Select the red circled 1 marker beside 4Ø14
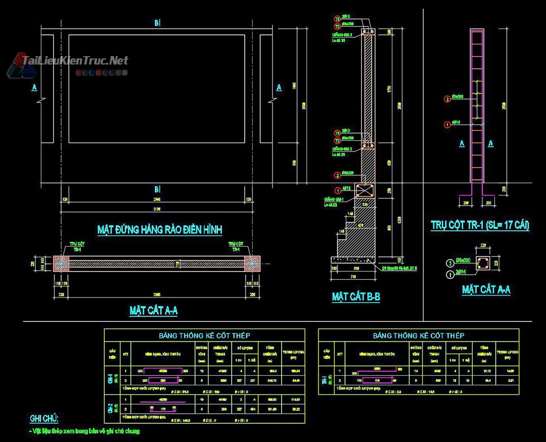 (x=447, y=124)
